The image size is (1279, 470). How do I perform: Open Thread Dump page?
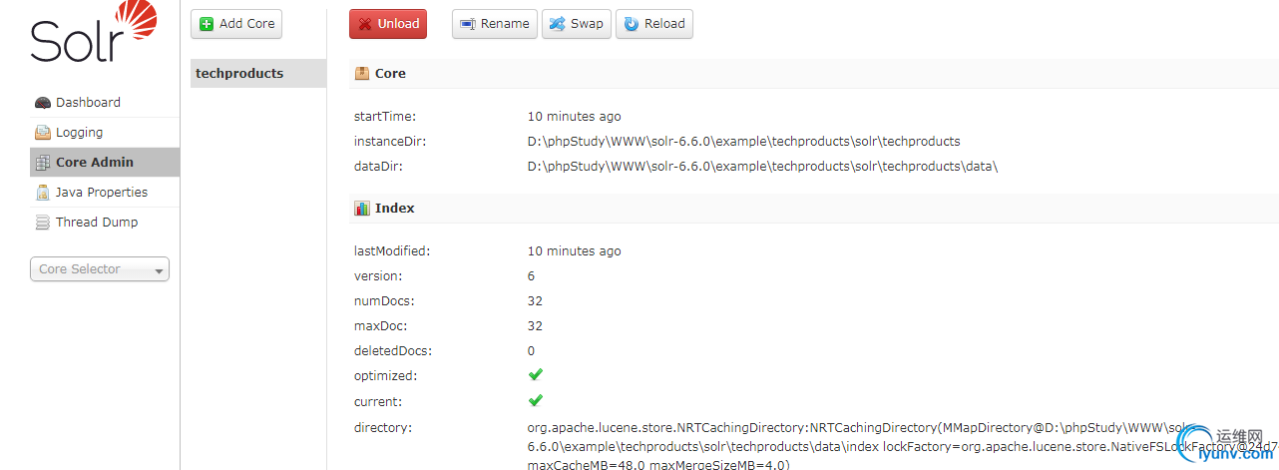tap(105, 223)
